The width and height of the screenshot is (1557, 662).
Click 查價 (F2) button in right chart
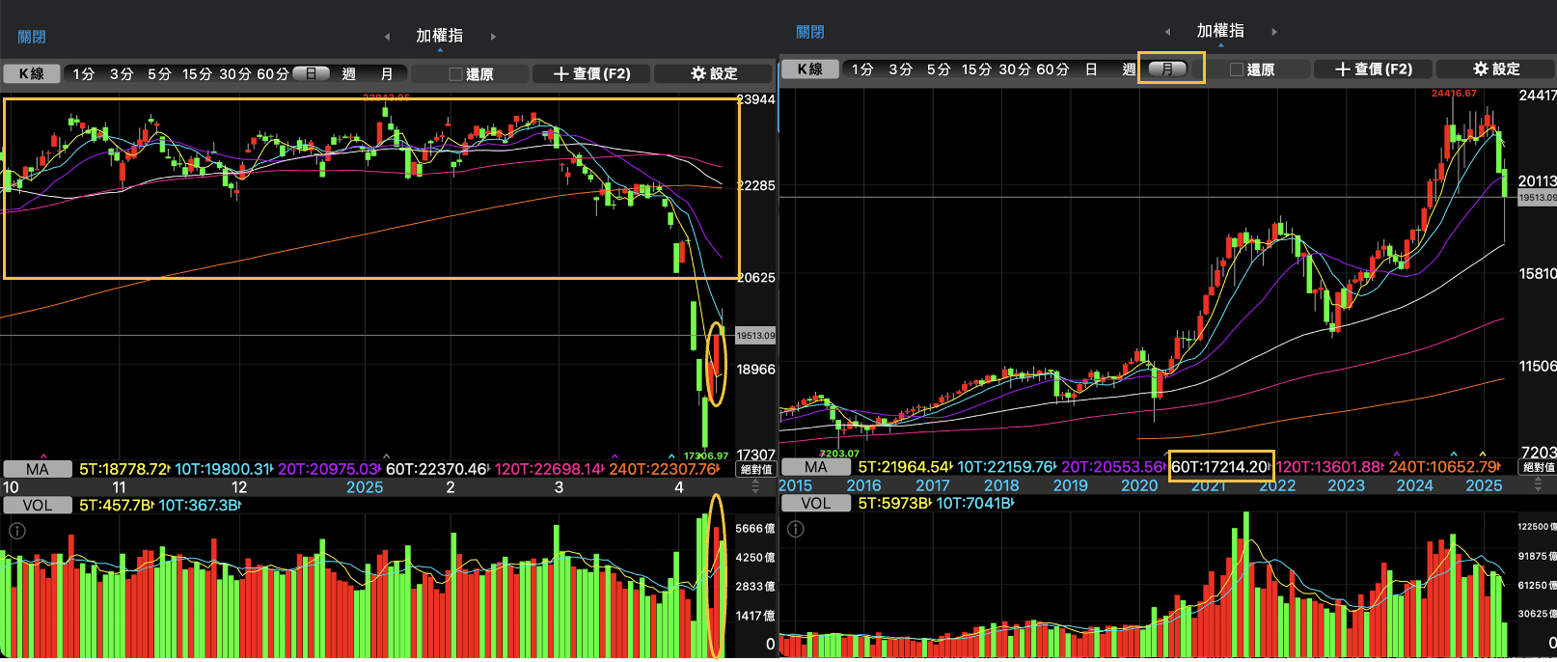pos(1373,69)
